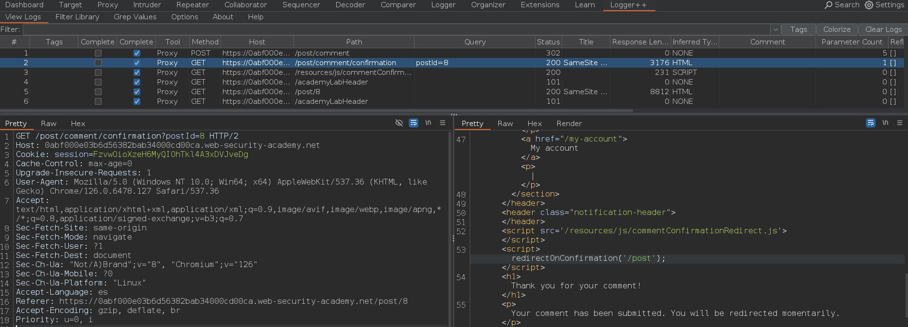This screenshot has width=908, height=327.
Task: Sort the log by the Method column header
Action: pos(205,42)
